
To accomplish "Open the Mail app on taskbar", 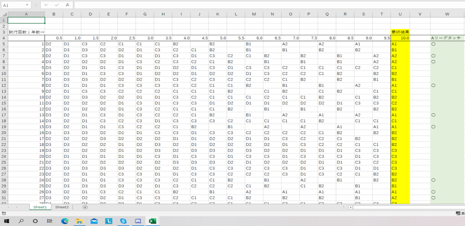I will pos(94,221).
